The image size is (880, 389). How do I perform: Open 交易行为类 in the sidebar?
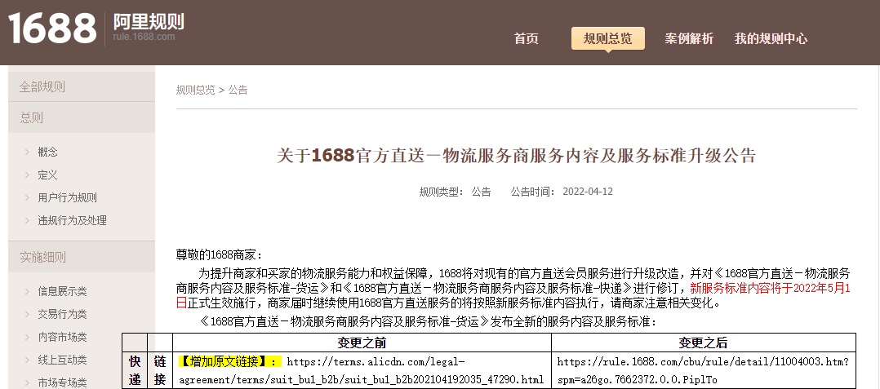[x=62, y=315]
